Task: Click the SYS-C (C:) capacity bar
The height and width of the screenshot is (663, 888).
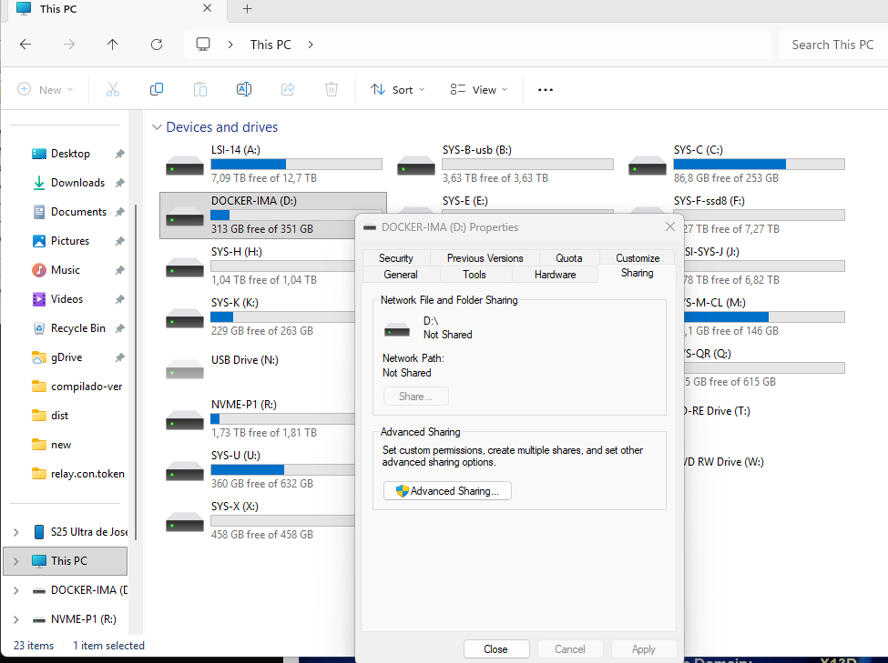Action: point(759,164)
